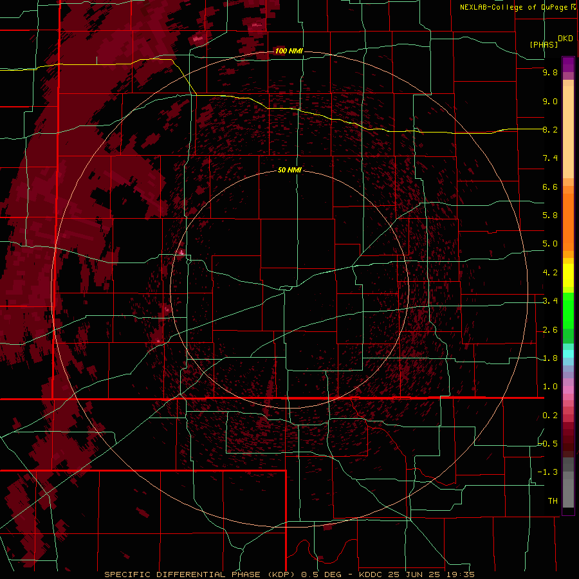Click the 9.0 scale value
This screenshot has height=579, width=579.
[x=550, y=101]
